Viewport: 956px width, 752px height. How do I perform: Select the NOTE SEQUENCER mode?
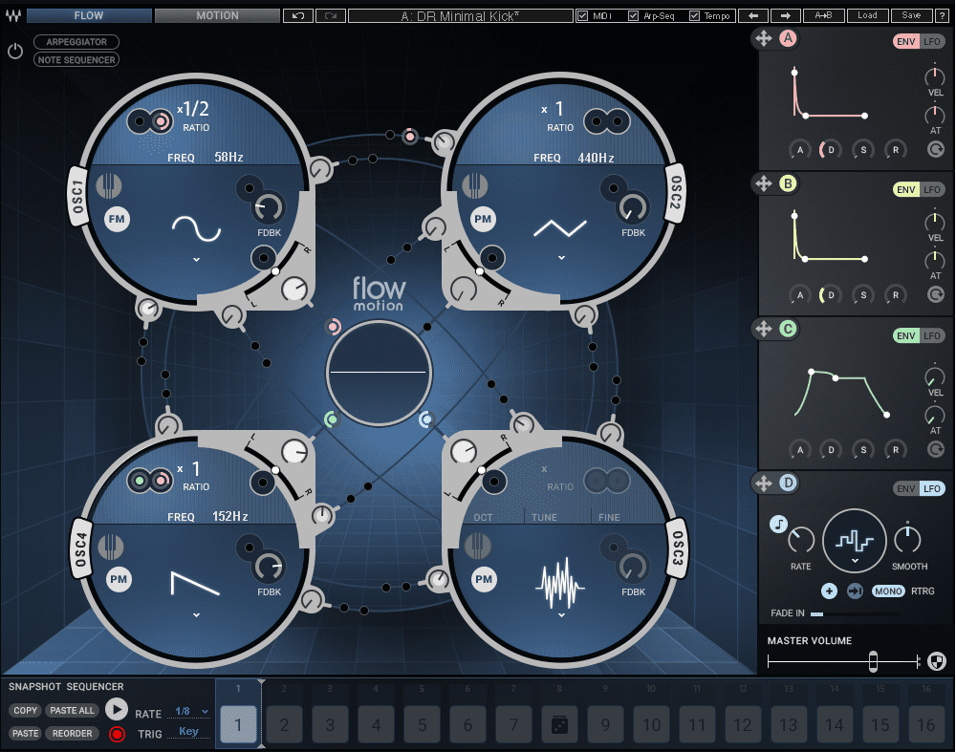coord(76,60)
